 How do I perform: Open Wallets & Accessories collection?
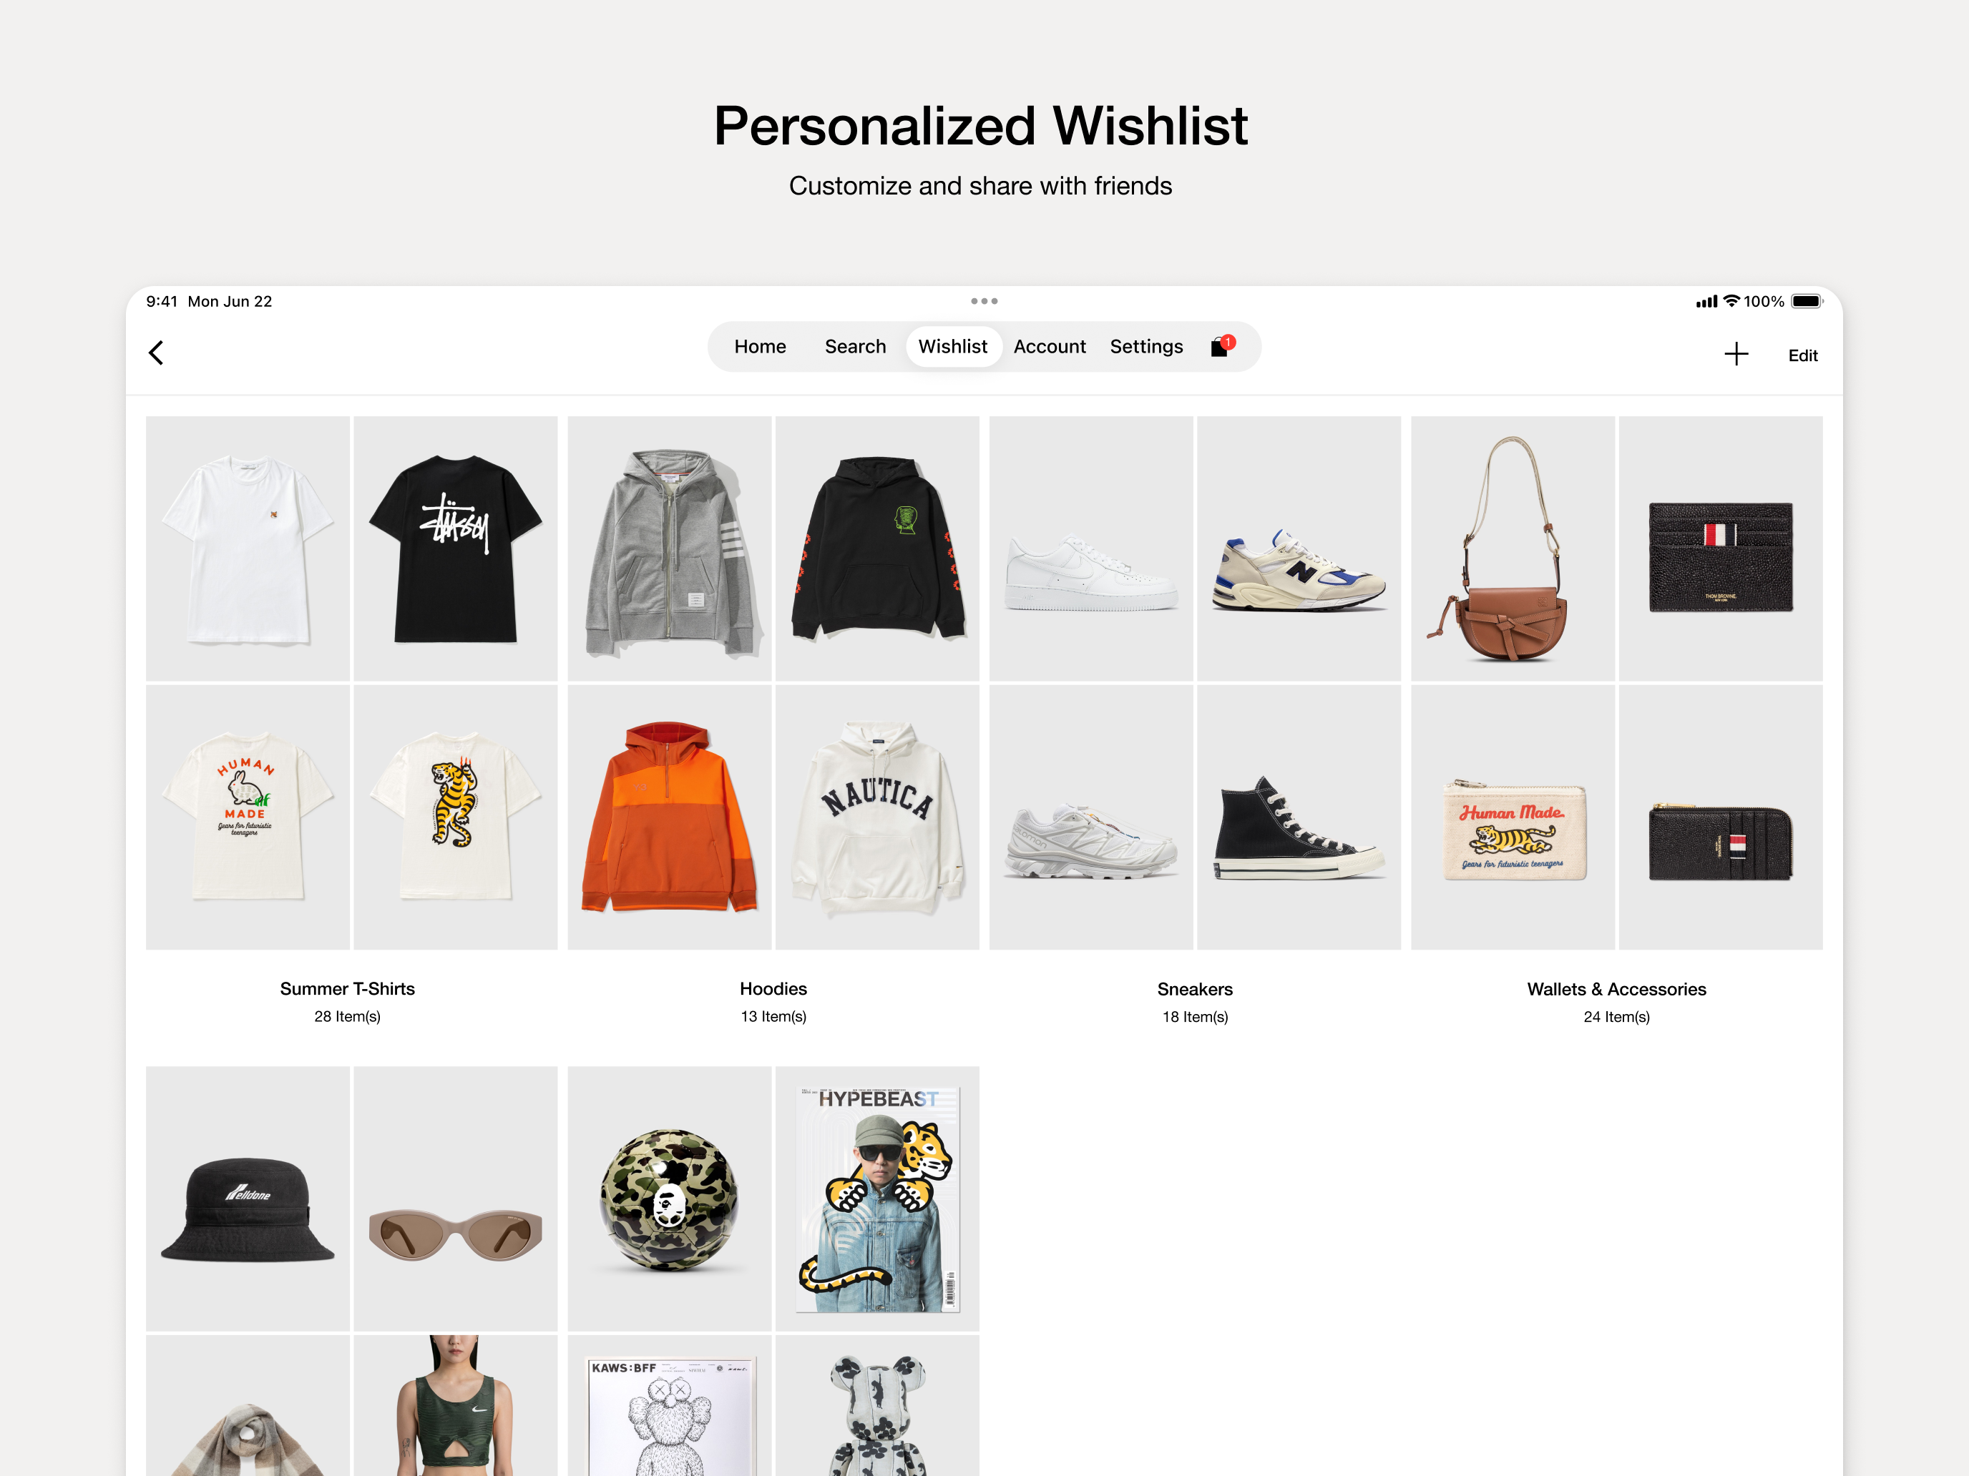pos(1616,989)
